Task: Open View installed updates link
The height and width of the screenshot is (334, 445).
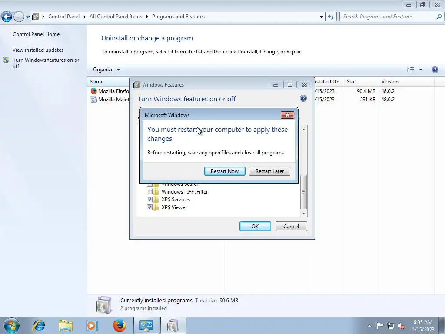Action: pyautogui.click(x=38, y=50)
